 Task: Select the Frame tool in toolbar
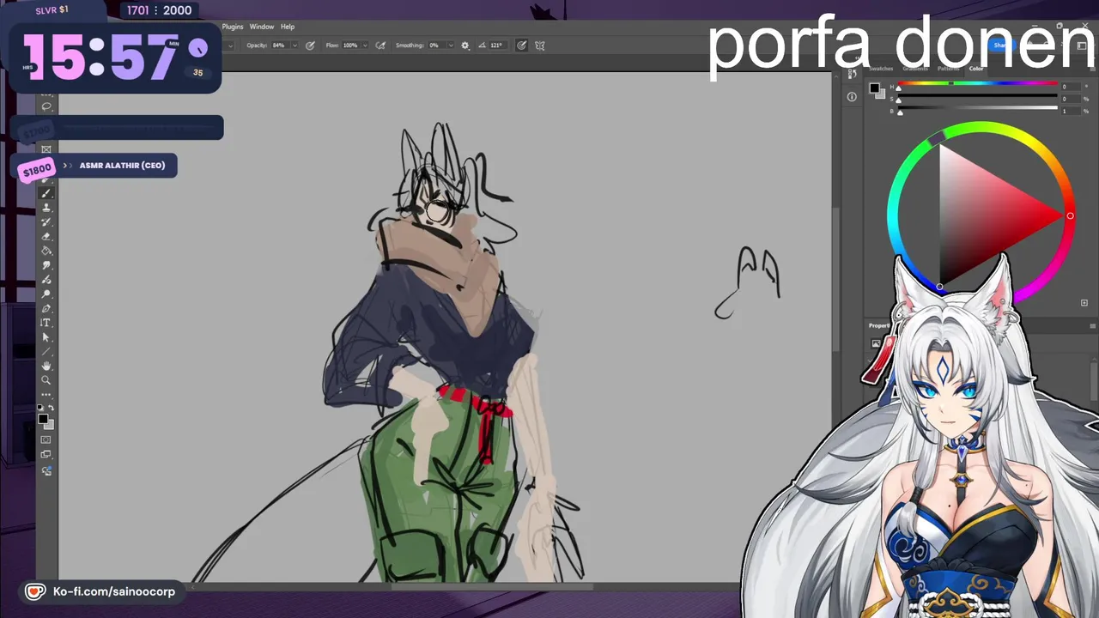pos(46,149)
